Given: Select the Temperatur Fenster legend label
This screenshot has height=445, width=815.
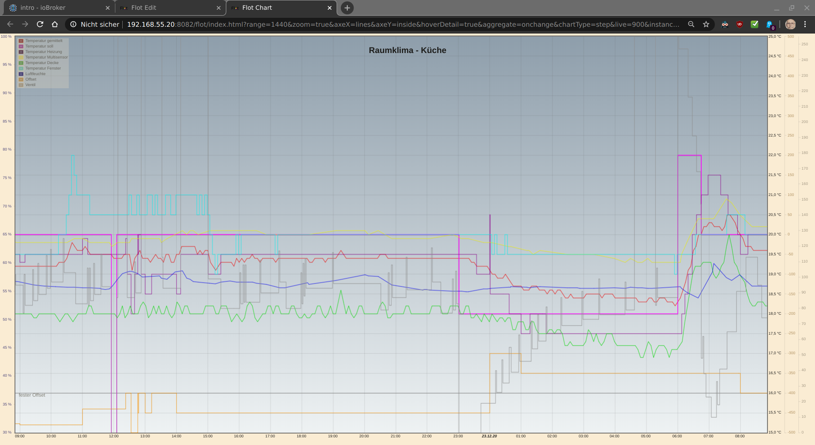Looking at the screenshot, I should click(43, 68).
